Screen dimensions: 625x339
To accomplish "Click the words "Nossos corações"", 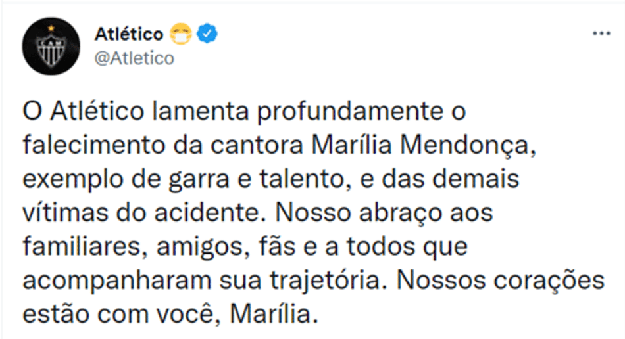I will [501, 282].
